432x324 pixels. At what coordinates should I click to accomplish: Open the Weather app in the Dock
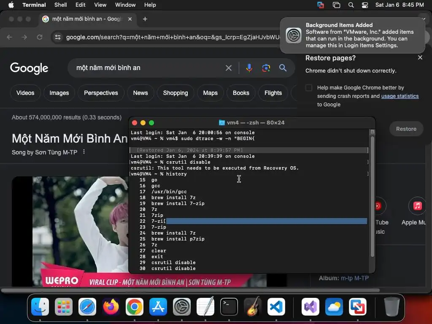tap(334, 307)
